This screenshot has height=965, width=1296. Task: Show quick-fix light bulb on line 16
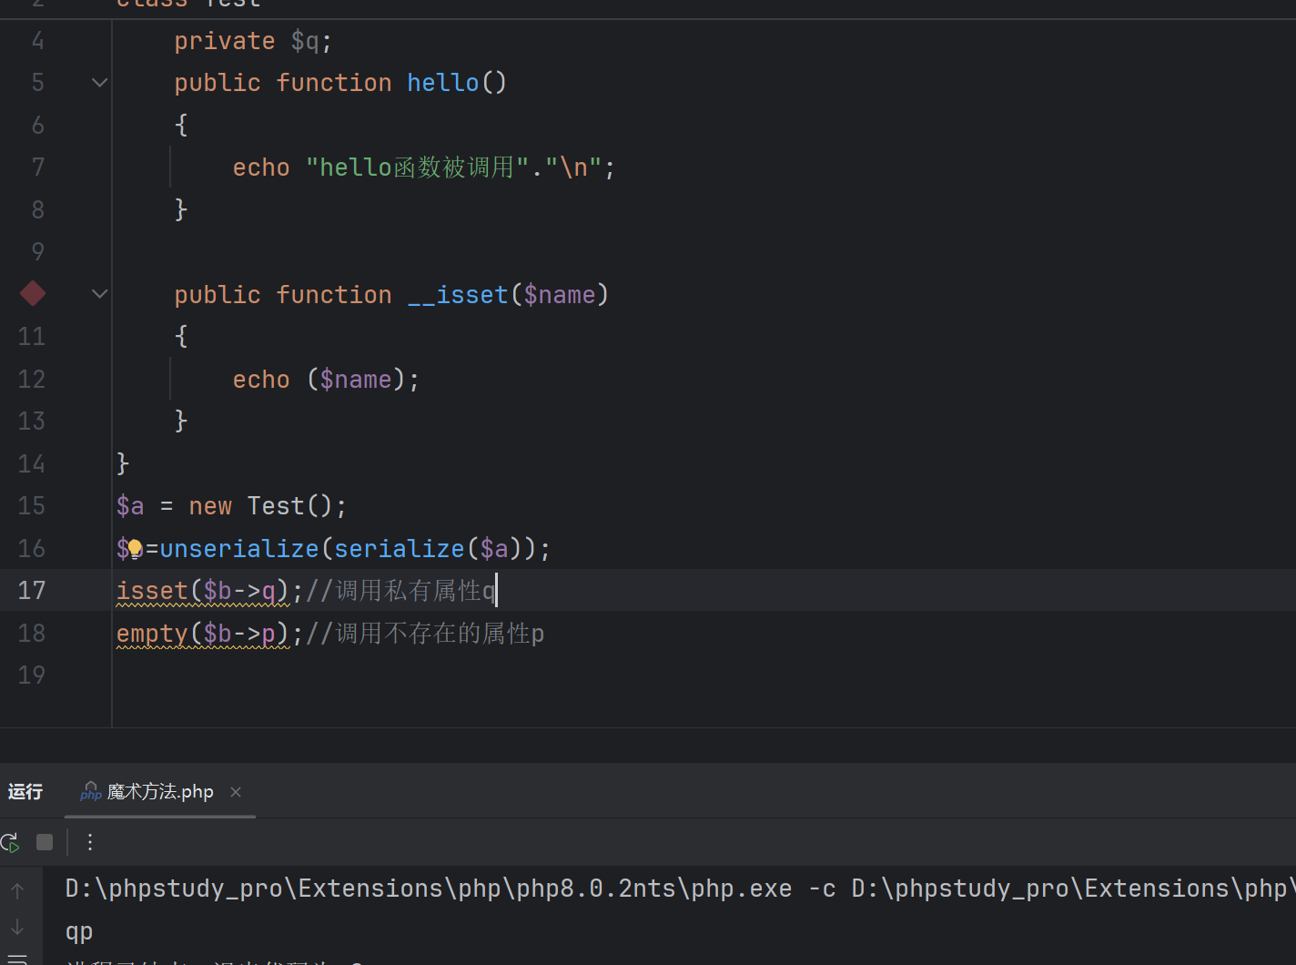(135, 548)
